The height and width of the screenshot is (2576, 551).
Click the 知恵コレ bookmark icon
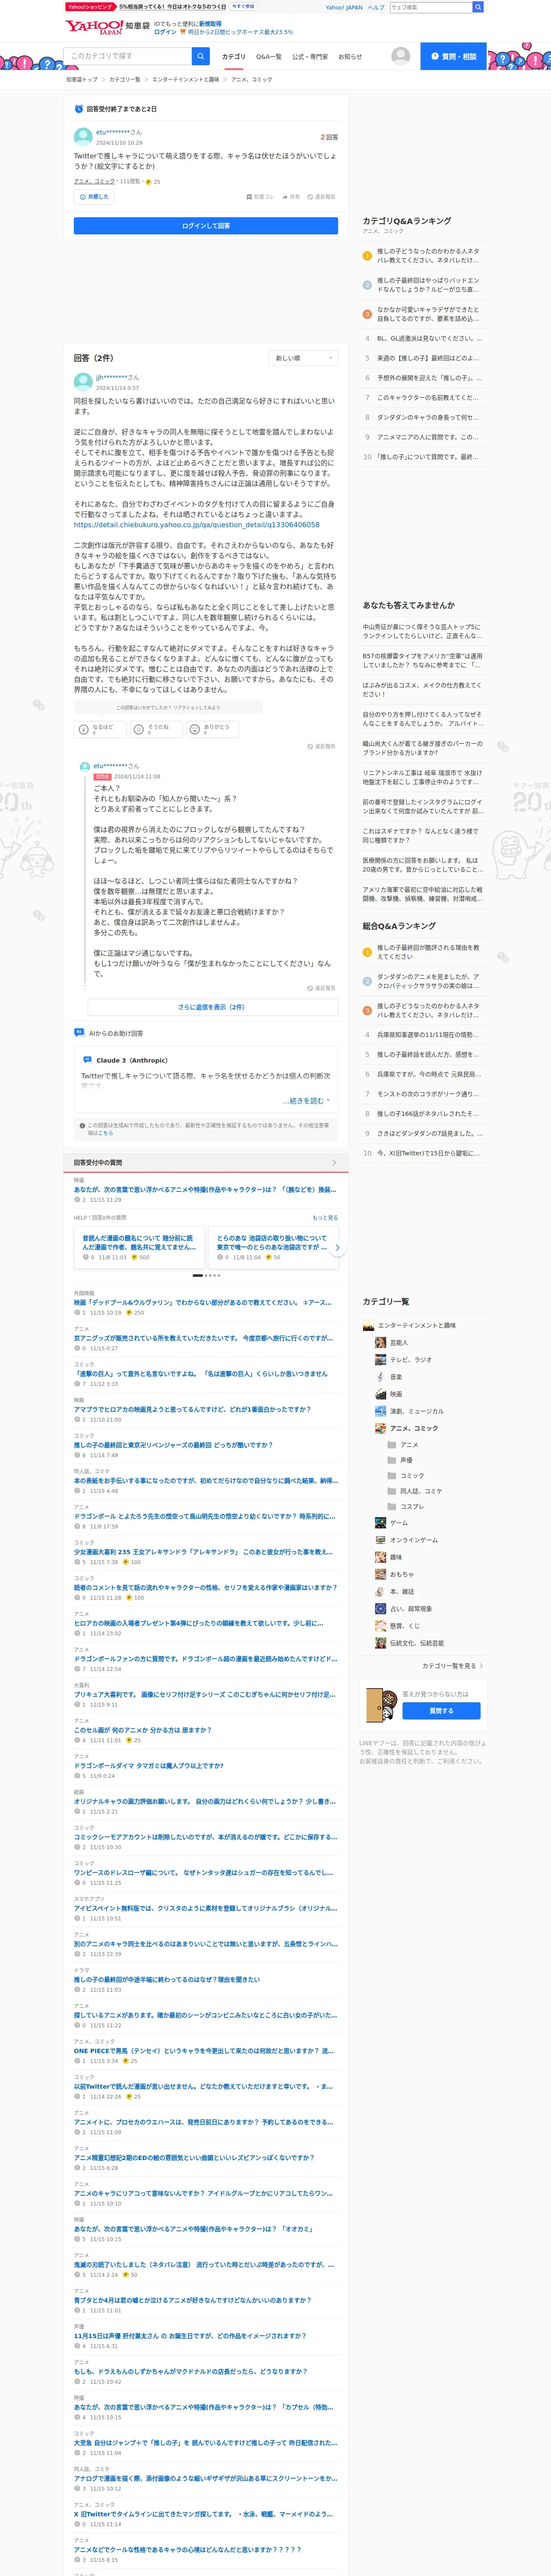click(249, 197)
